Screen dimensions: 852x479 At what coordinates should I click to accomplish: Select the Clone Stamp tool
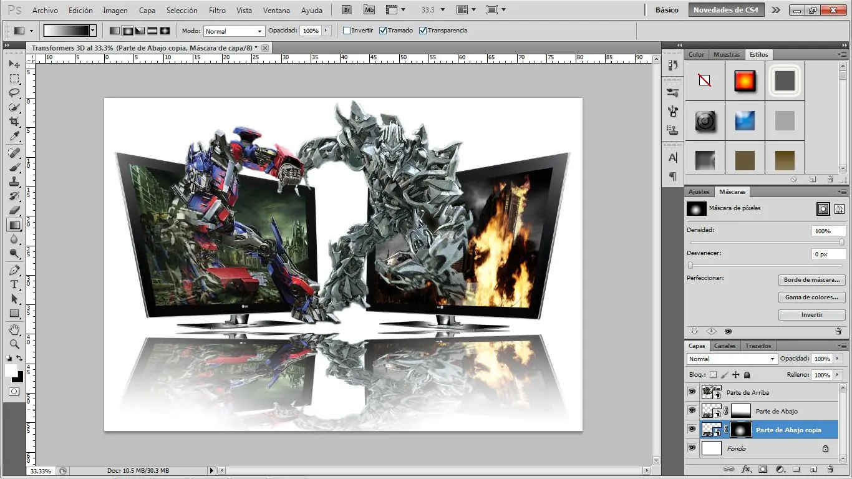coord(14,181)
